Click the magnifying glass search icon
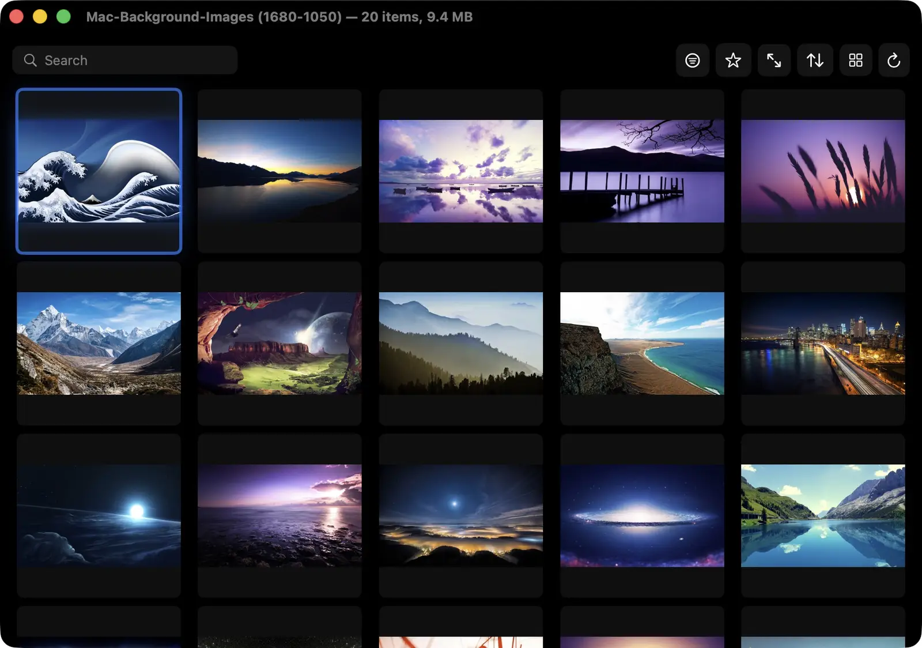This screenshot has height=648, width=922. coord(31,60)
